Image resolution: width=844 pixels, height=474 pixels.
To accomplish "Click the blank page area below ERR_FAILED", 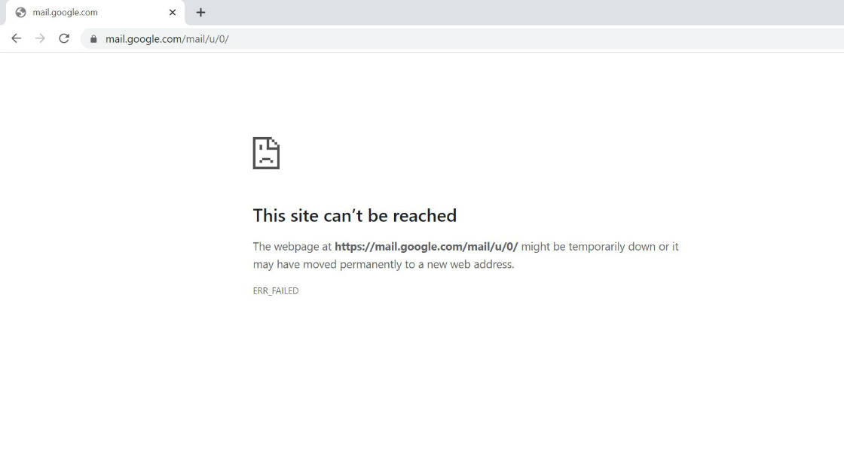I will point(422,387).
